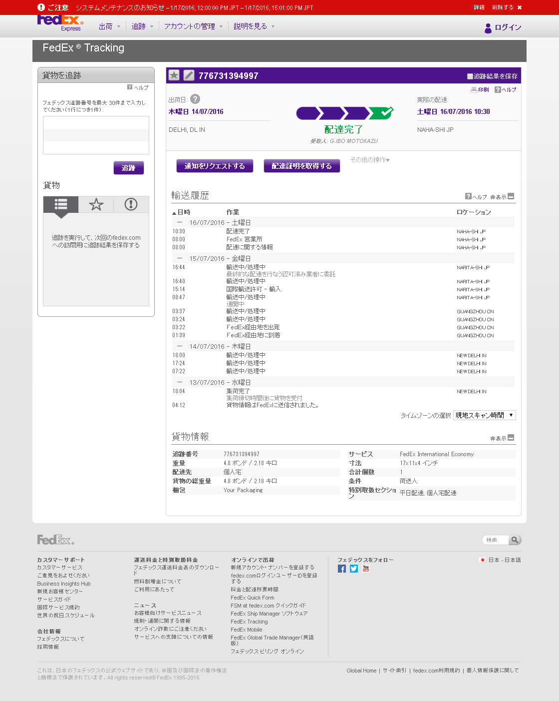The height and width of the screenshot is (701, 559).
Task: Collapse the 16/07/2016 土曜日 date group
Action: click(x=180, y=222)
